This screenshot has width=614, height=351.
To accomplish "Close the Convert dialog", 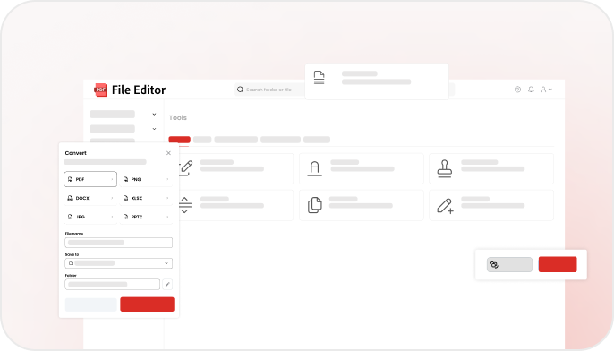I will point(168,153).
